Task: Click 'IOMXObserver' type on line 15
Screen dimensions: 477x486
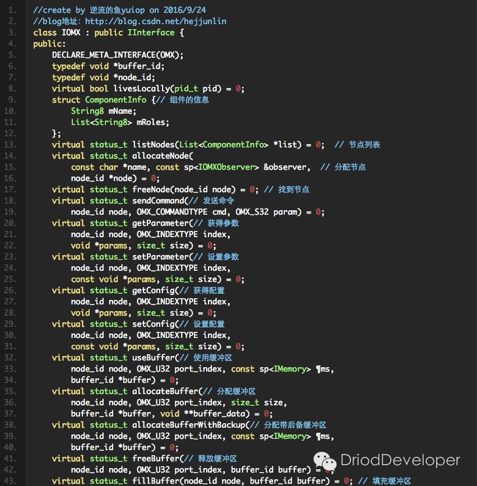Action: click(x=226, y=167)
